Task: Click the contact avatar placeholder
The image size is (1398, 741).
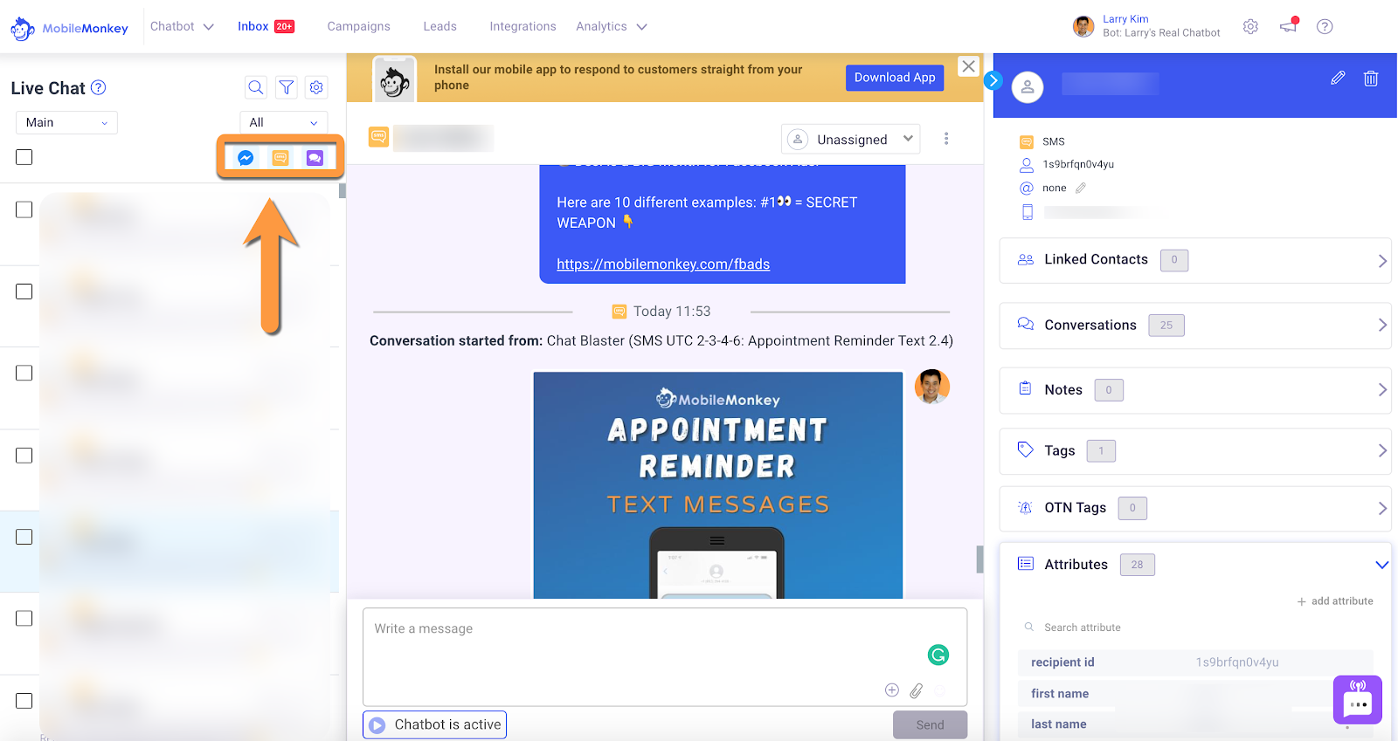Action: [x=1028, y=87]
